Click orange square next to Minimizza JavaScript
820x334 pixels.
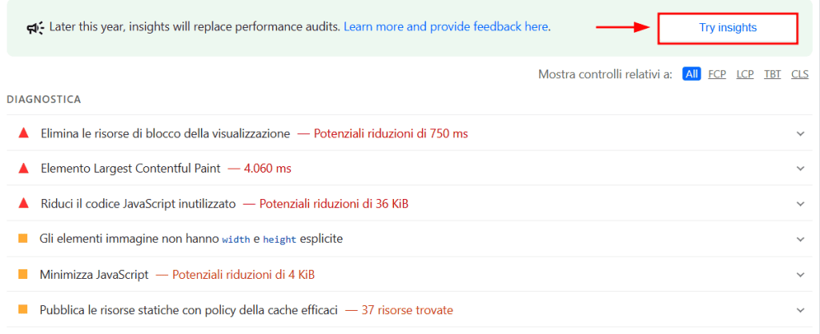click(23, 274)
